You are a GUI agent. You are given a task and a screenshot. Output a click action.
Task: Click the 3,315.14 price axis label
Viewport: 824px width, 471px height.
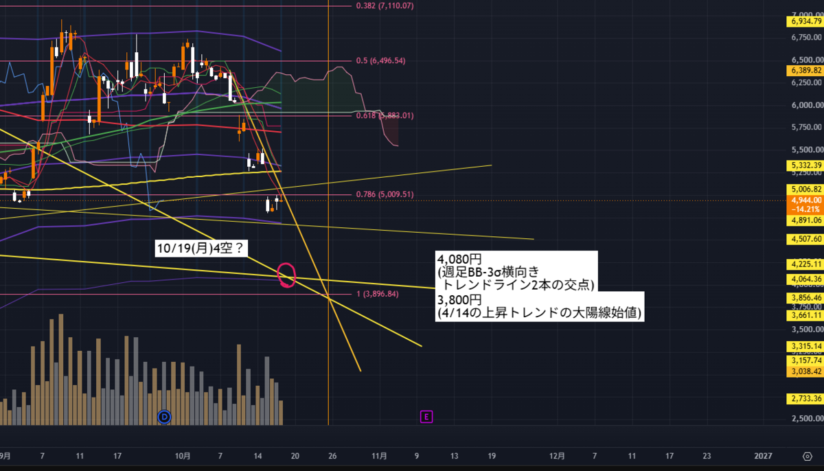point(806,346)
